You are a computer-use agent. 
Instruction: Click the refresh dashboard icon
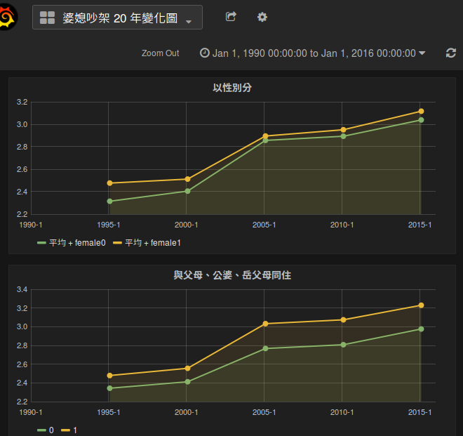point(450,53)
